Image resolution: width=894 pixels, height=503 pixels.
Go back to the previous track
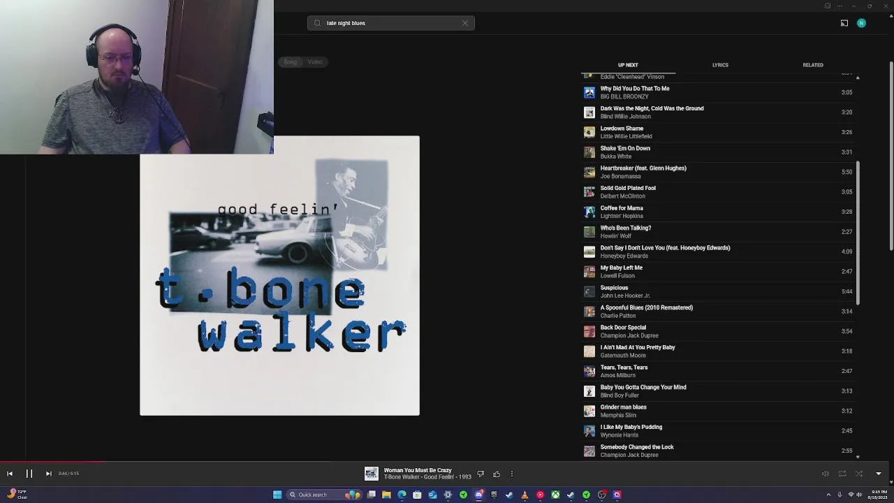click(x=10, y=474)
